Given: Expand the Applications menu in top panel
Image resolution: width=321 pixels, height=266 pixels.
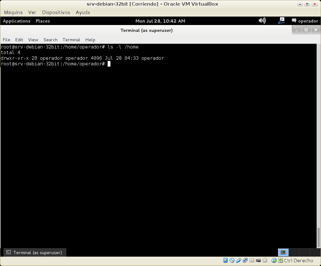Looking at the screenshot, I should pos(17,21).
